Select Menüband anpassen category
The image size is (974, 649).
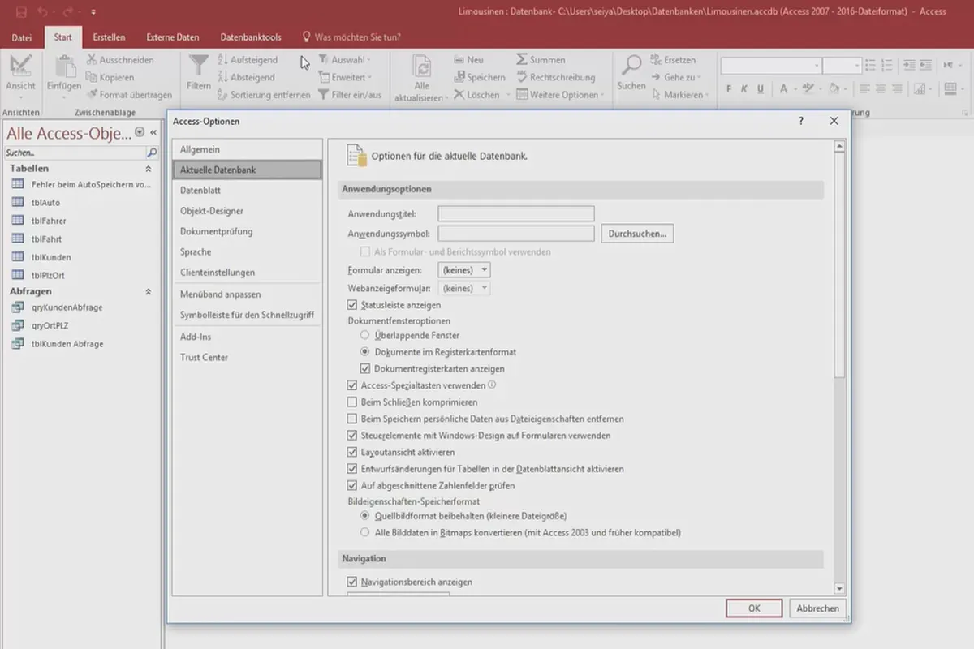[247, 294]
